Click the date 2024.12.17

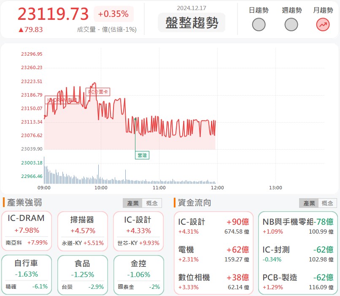point(192,8)
